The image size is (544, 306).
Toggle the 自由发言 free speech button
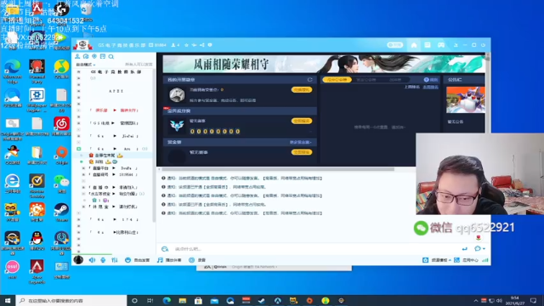pos(138,260)
